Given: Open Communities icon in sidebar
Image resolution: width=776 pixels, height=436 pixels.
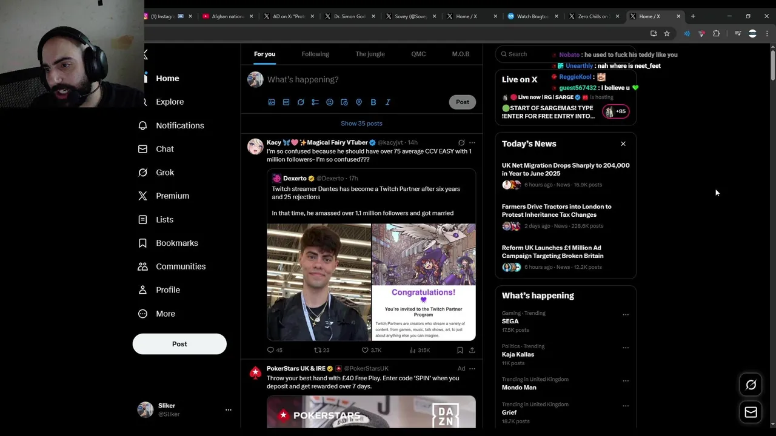Looking at the screenshot, I should [142, 266].
